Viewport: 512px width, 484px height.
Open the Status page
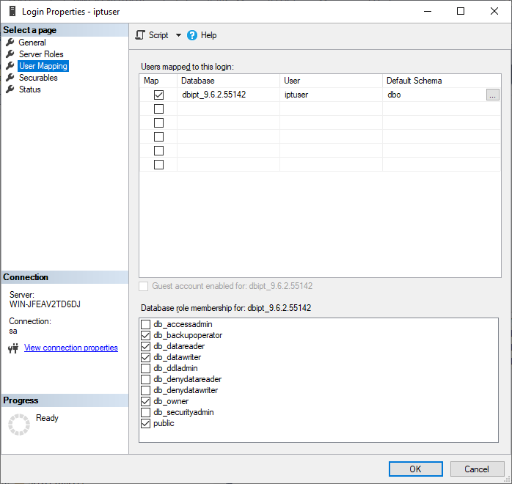coord(30,89)
